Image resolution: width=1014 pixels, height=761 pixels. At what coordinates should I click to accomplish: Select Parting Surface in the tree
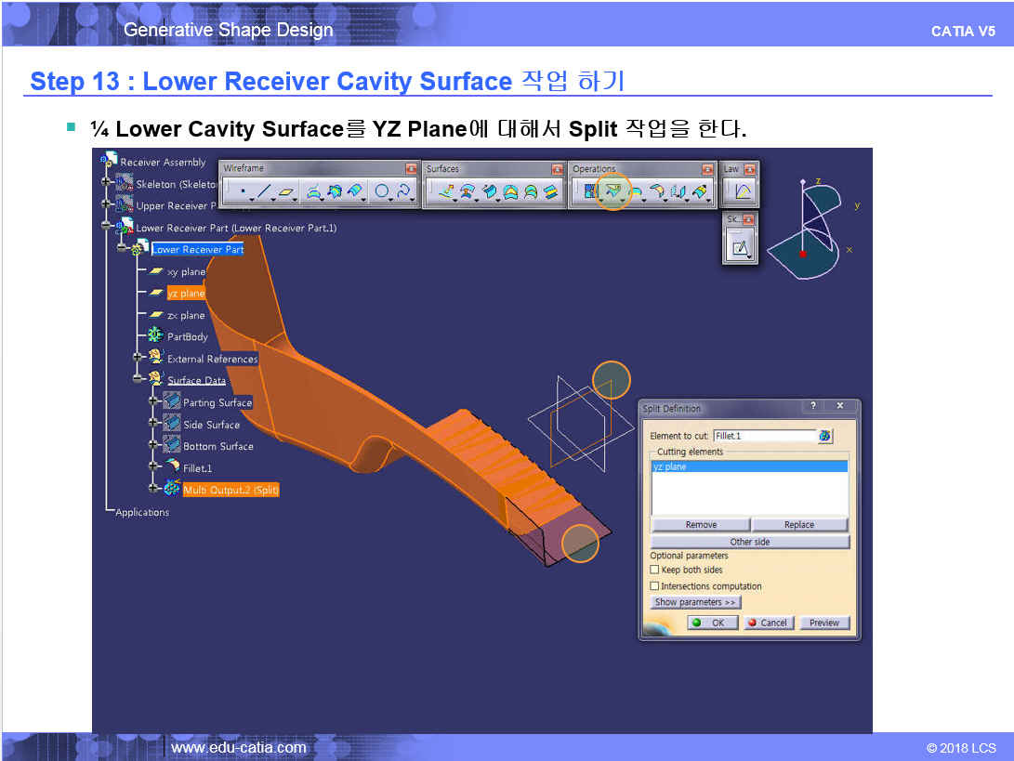click(217, 402)
